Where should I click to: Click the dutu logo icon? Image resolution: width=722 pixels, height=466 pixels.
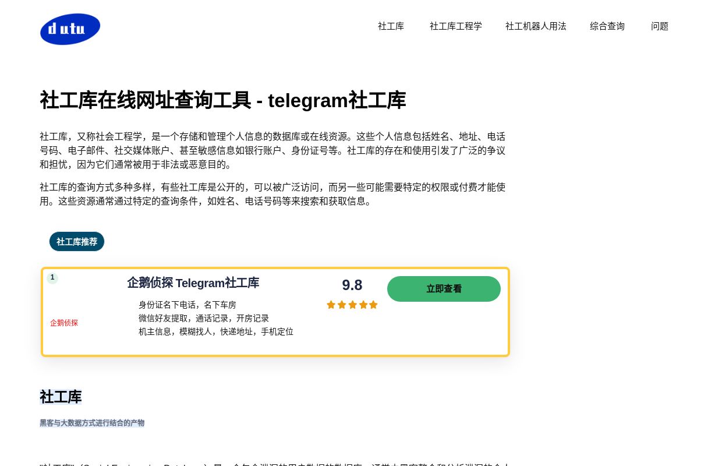[x=70, y=29]
